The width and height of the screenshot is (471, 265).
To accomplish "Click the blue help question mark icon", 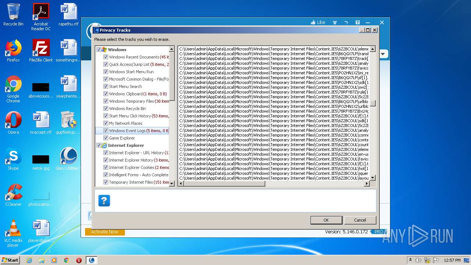I will [104, 201].
